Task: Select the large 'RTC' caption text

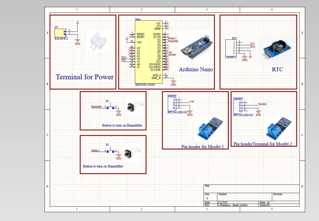Action: click(278, 69)
